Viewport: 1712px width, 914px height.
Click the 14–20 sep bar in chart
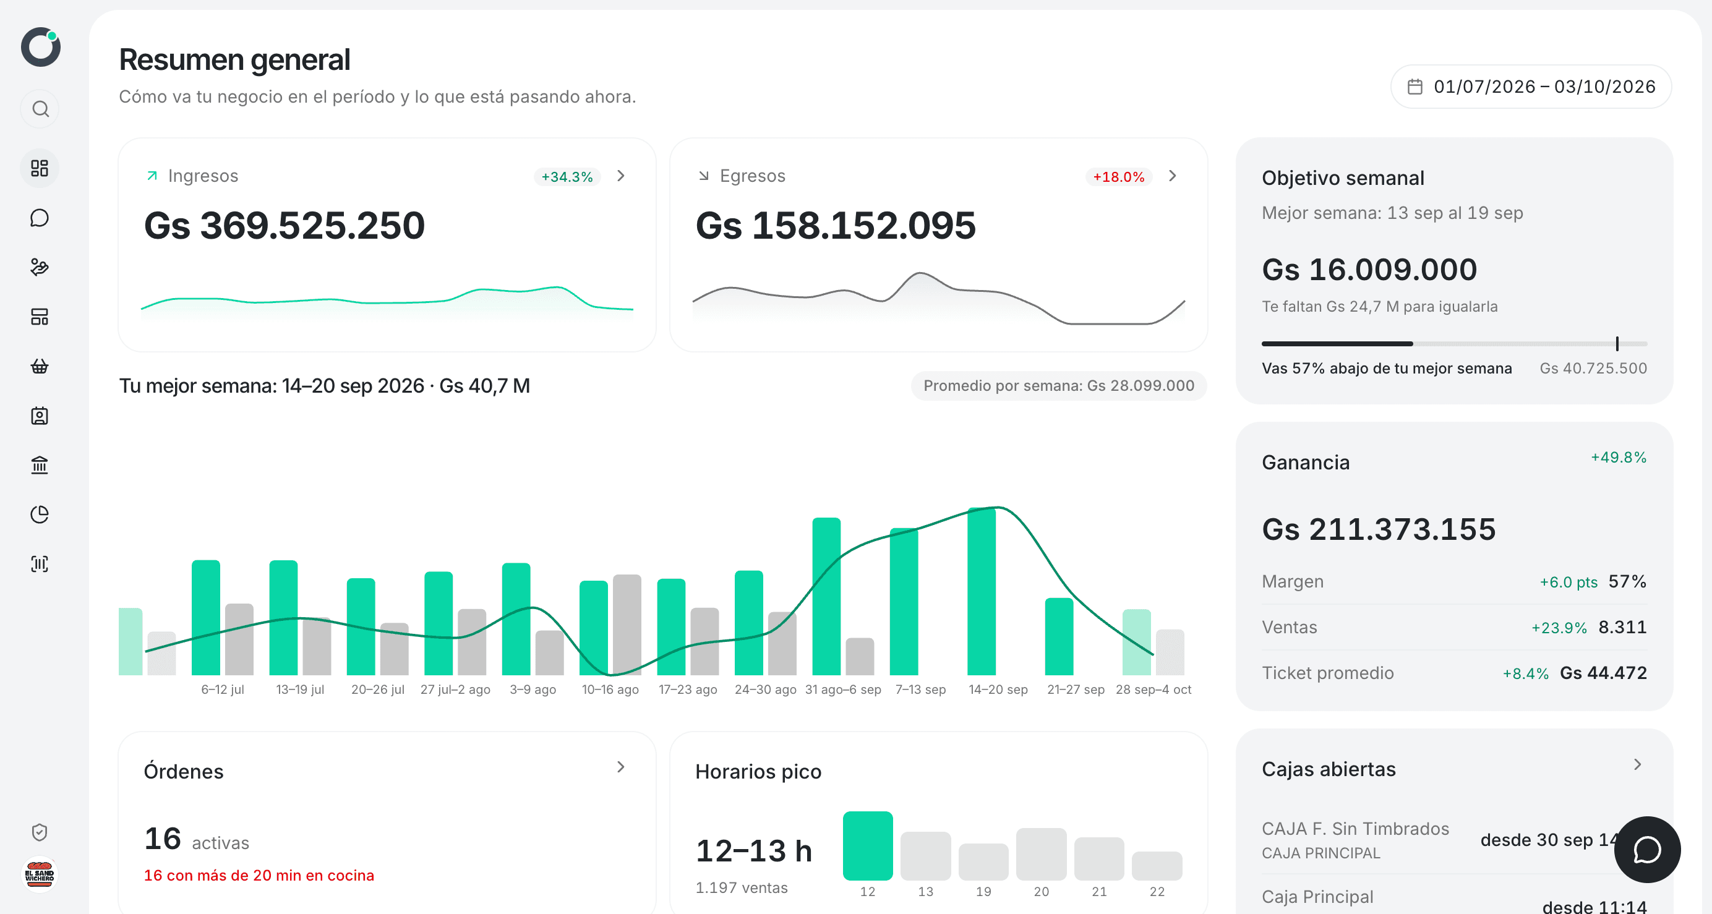(x=982, y=591)
